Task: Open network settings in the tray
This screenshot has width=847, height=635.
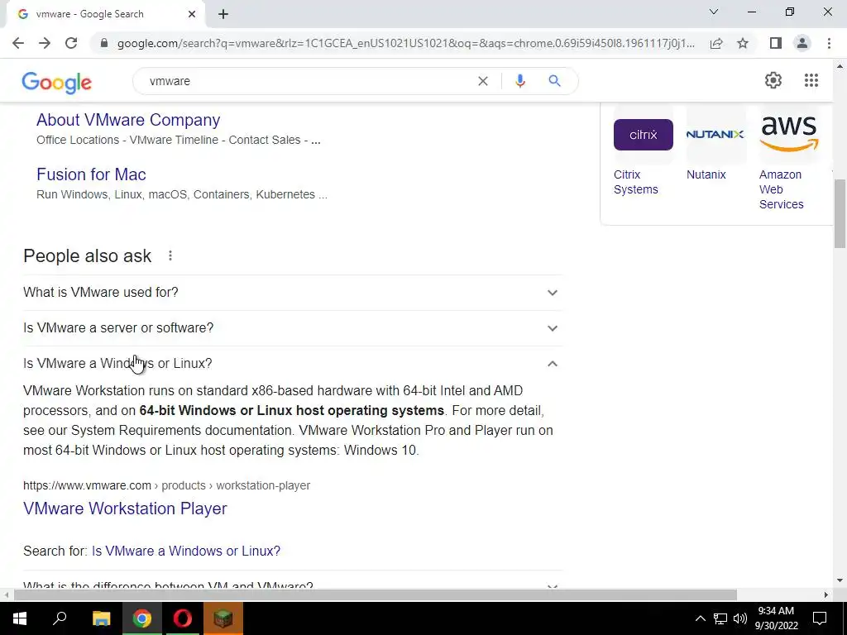Action: coord(720,618)
